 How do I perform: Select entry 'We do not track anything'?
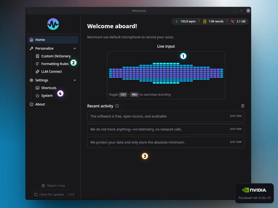(x=166, y=129)
